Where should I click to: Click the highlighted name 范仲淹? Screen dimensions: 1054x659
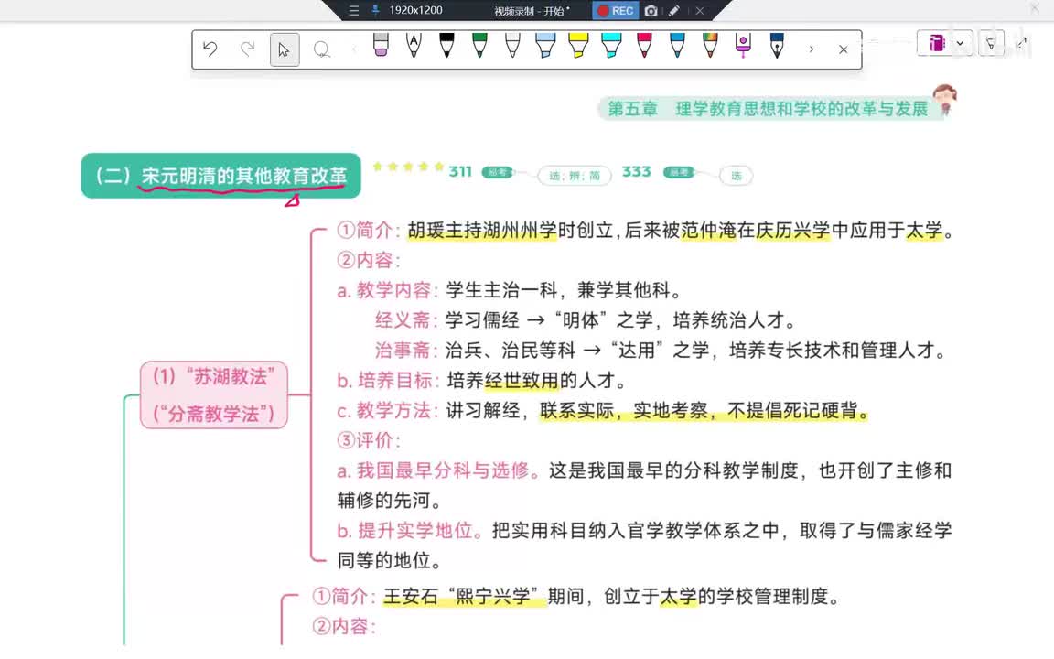pos(708,230)
